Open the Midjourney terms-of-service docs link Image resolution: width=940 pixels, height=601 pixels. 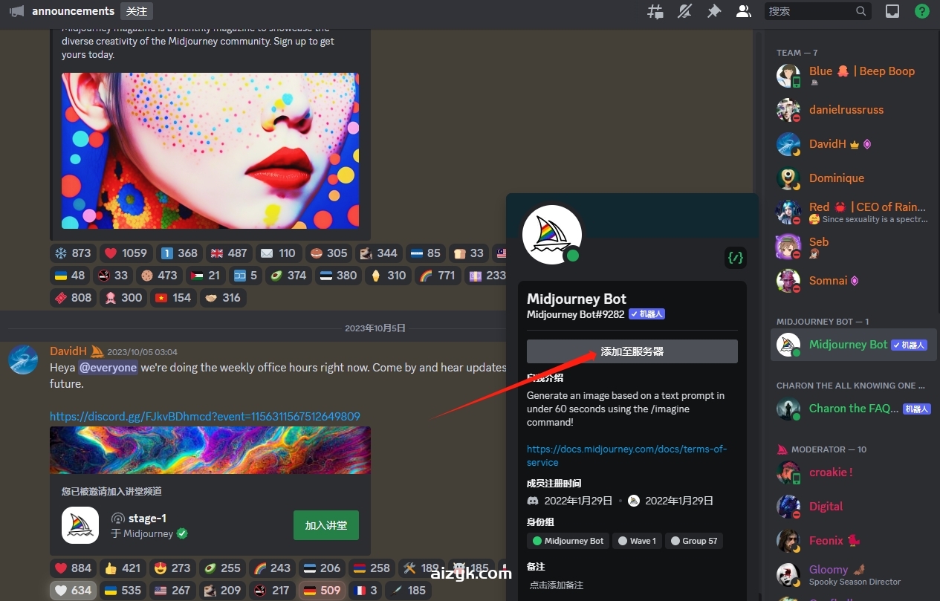[626, 455]
